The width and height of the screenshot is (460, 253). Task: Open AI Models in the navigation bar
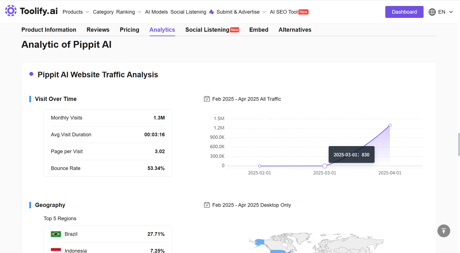pos(156,12)
